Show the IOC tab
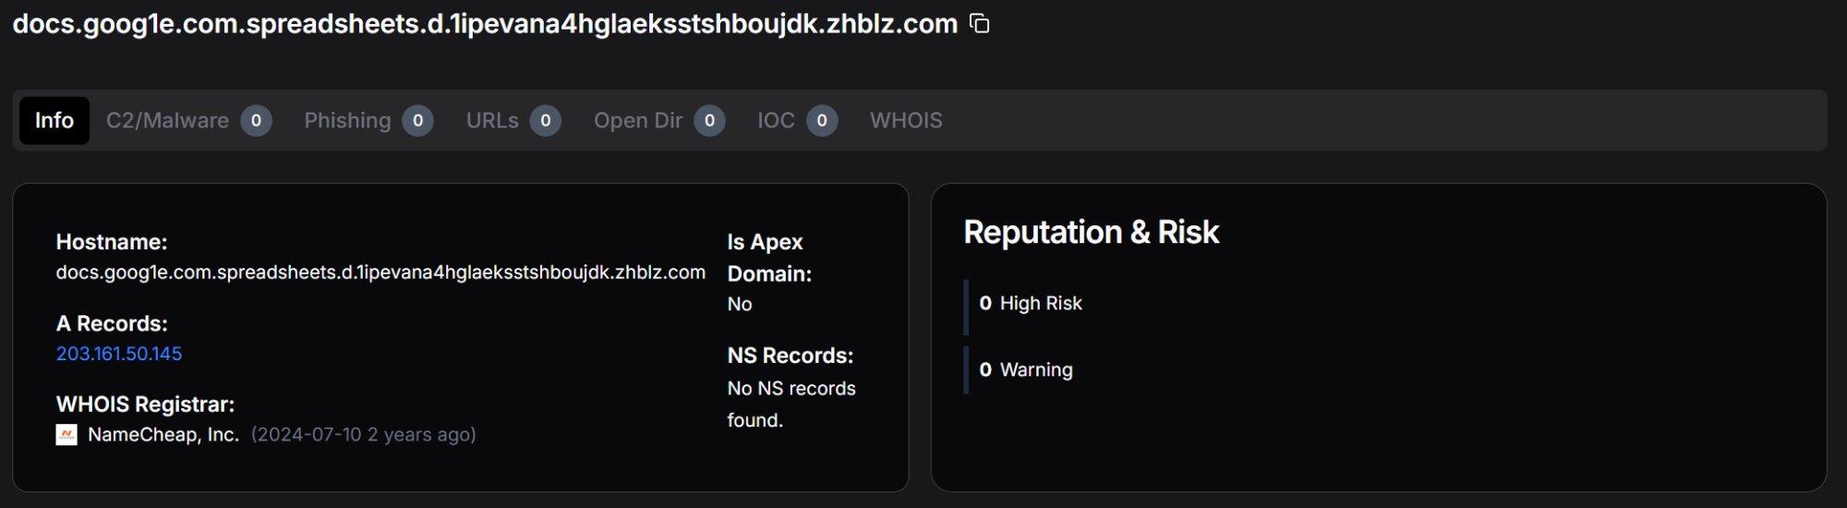Image resolution: width=1847 pixels, height=508 pixels. click(776, 121)
